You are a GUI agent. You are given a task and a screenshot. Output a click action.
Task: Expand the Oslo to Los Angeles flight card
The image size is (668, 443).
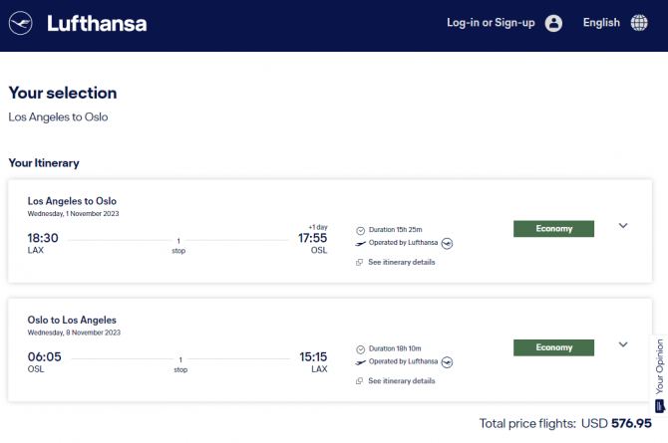pos(623,344)
